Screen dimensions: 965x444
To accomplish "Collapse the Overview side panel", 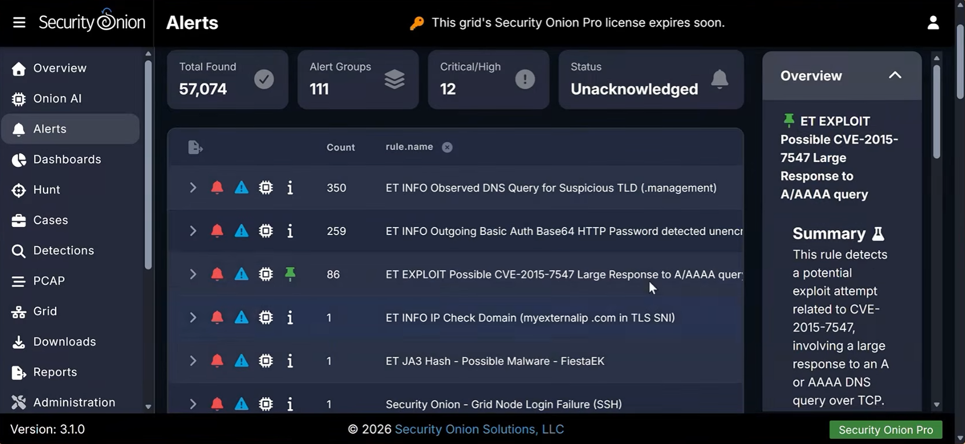I will (x=895, y=75).
